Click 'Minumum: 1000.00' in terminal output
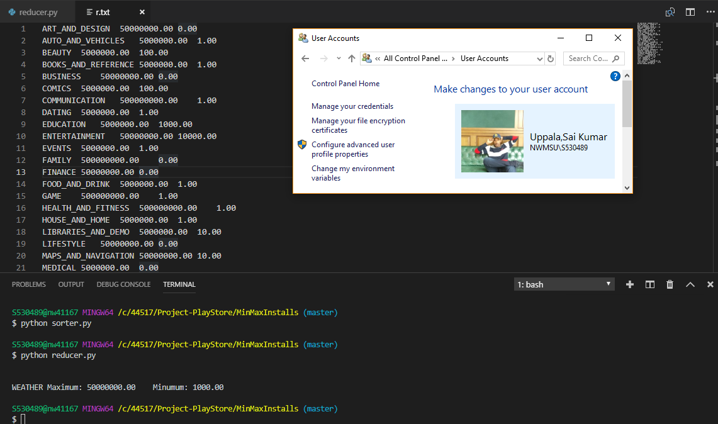Image resolution: width=718 pixels, height=424 pixels. (x=188, y=388)
